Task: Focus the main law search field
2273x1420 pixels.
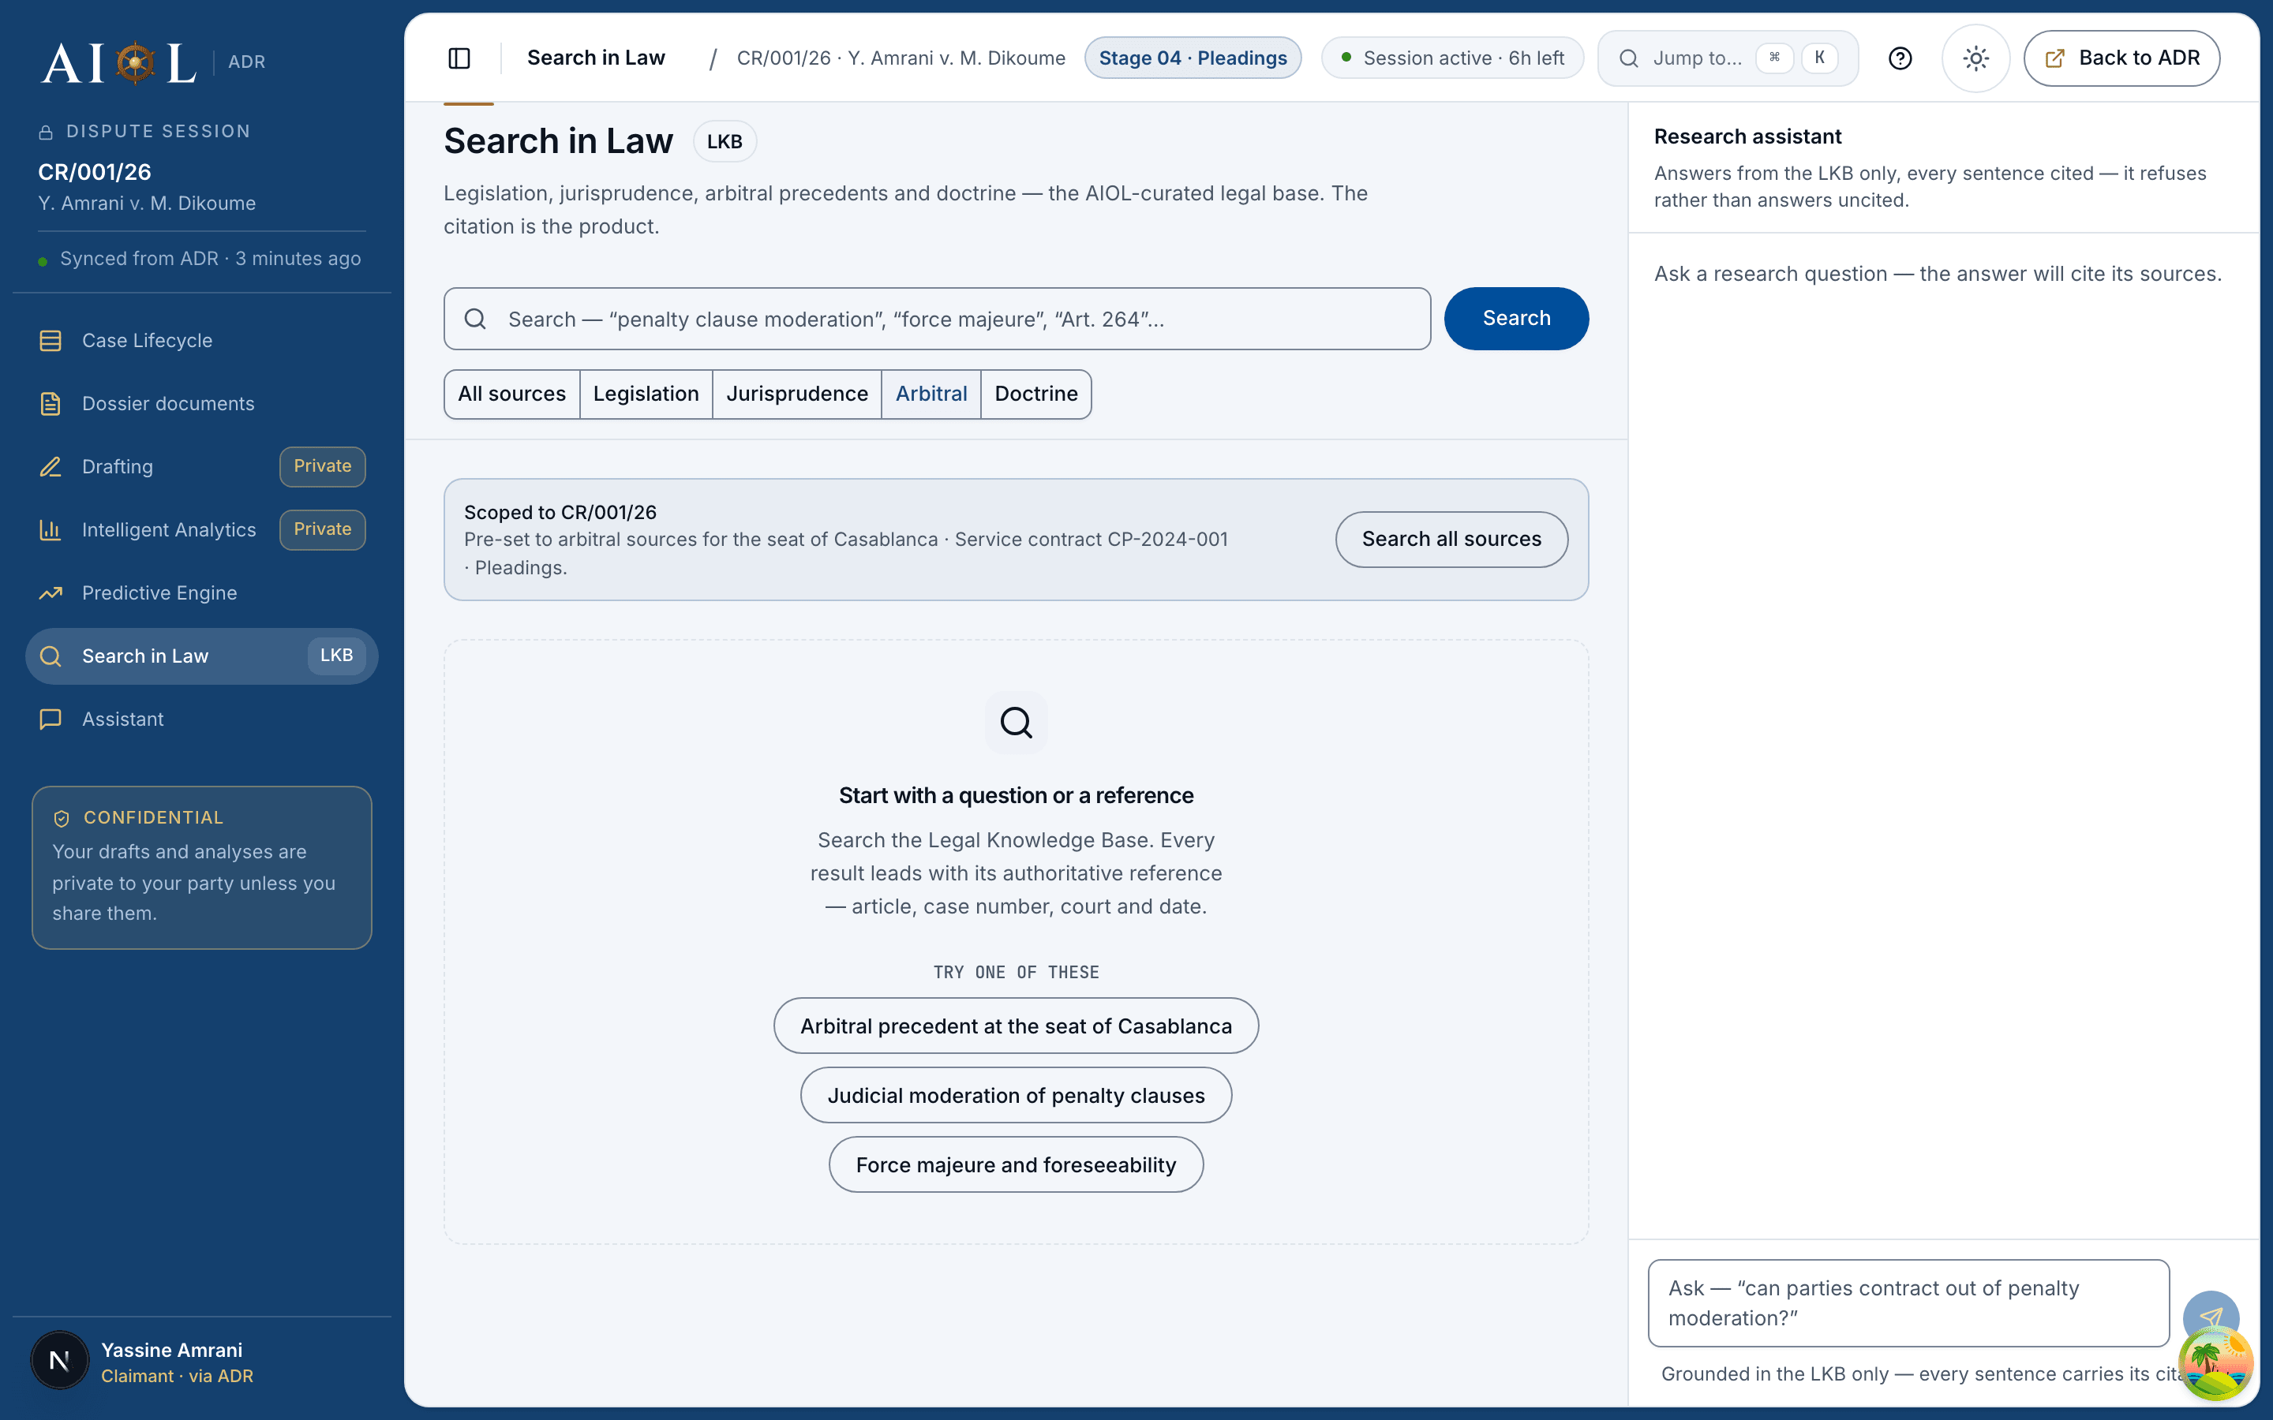Action: click(x=937, y=319)
